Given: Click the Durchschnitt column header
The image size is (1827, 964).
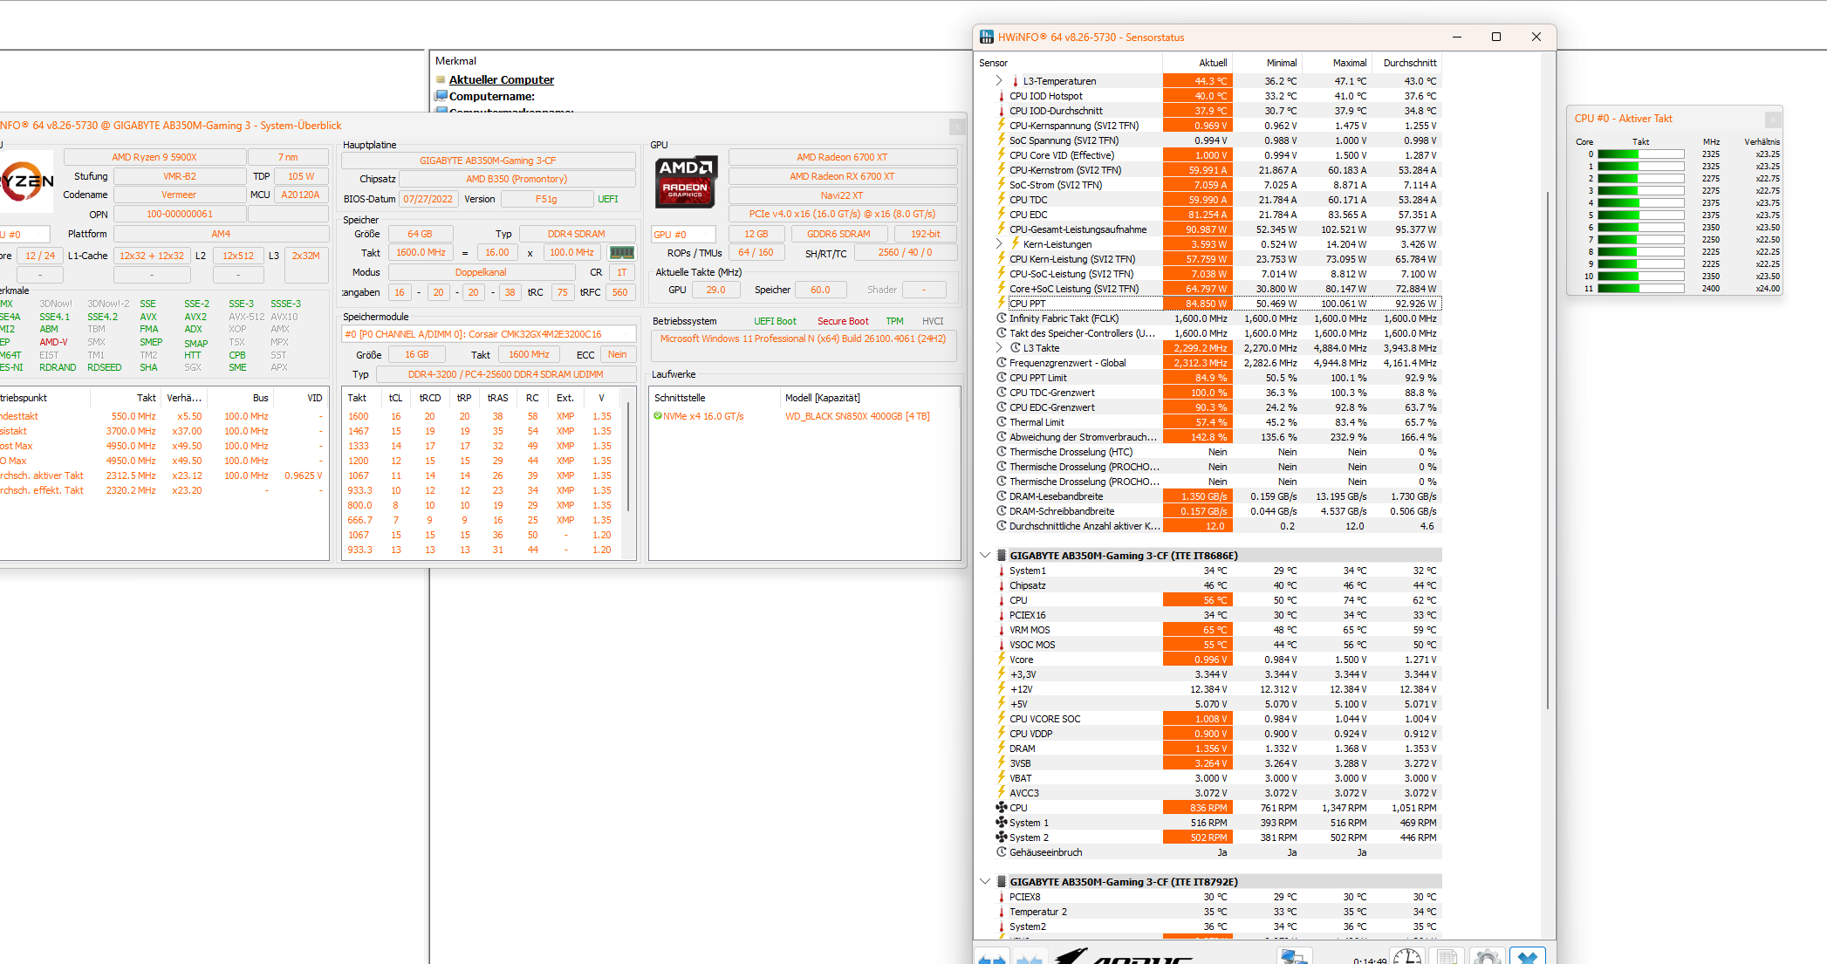Looking at the screenshot, I should pyautogui.click(x=1409, y=63).
